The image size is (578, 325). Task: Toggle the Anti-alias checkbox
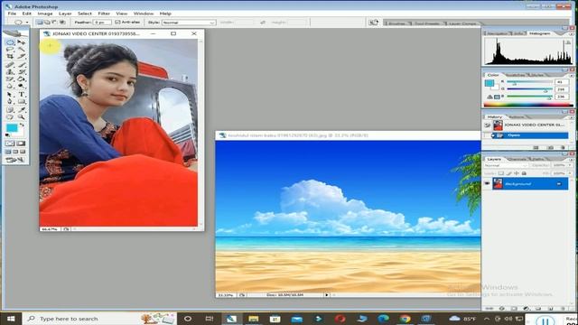[x=117, y=22]
